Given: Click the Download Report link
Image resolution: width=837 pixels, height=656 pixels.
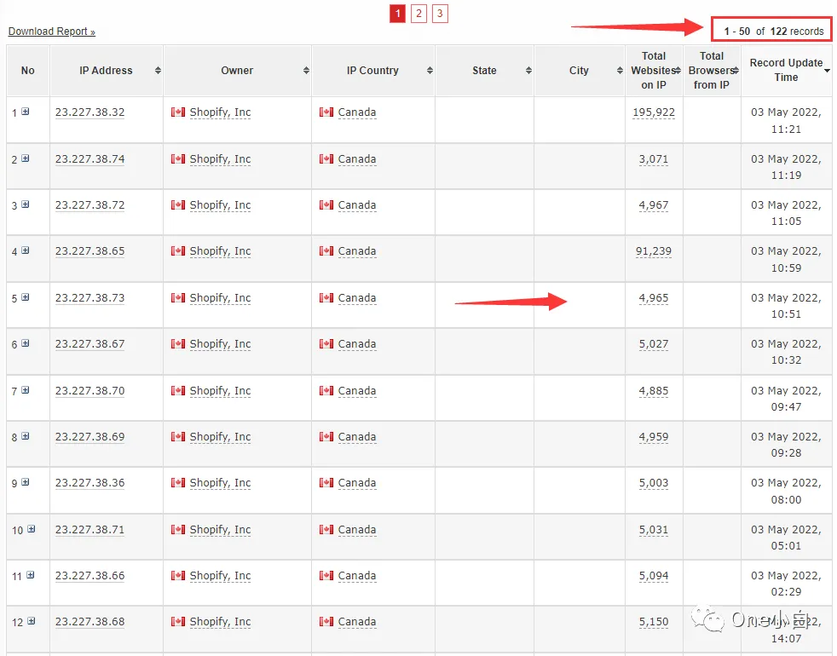Looking at the screenshot, I should click(52, 32).
